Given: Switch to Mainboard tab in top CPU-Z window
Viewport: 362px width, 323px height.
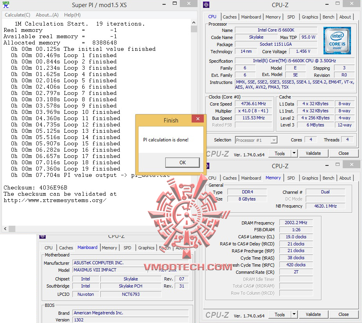Looking at the screenshot, I should pos(251,17).
